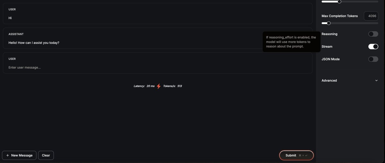Click the ASSISTANT role label

click(16, 34)
